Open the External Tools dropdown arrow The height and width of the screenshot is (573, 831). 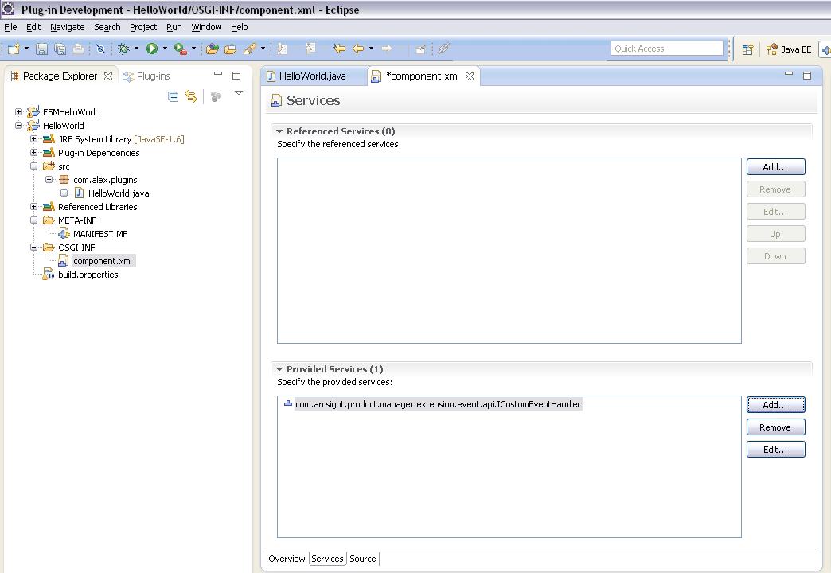[193, 49]
